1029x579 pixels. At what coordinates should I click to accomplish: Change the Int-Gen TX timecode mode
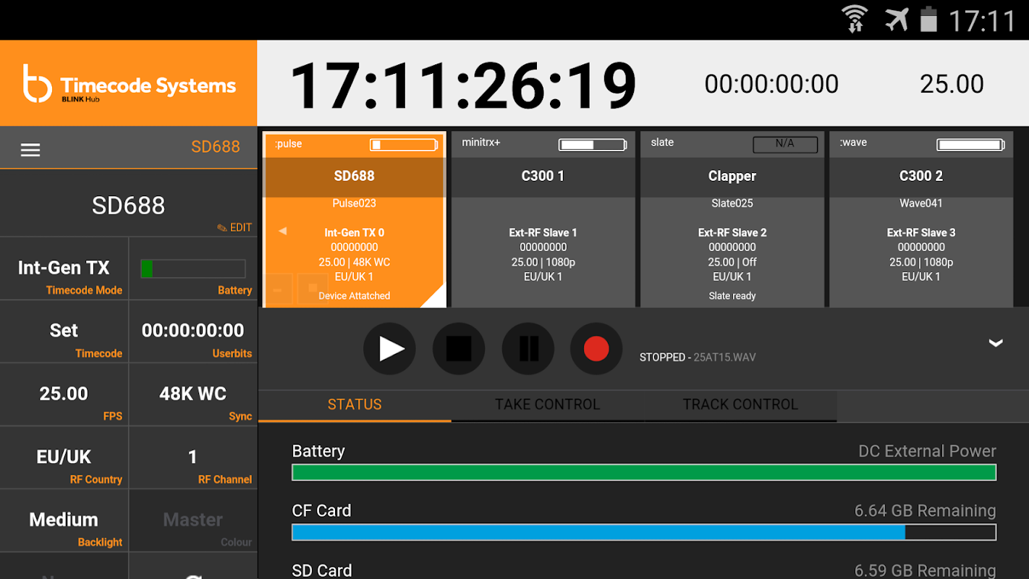[x=64, y=269]
